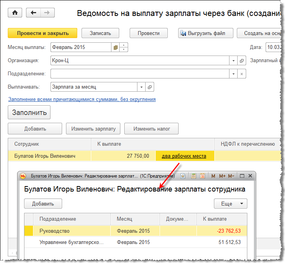Click the Home icon button

pyautogui.click(x=15, y=12)
